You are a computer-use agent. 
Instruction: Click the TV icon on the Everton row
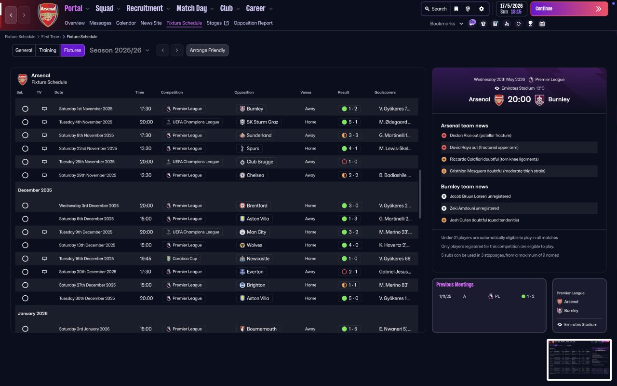click(x=44, y=272)
